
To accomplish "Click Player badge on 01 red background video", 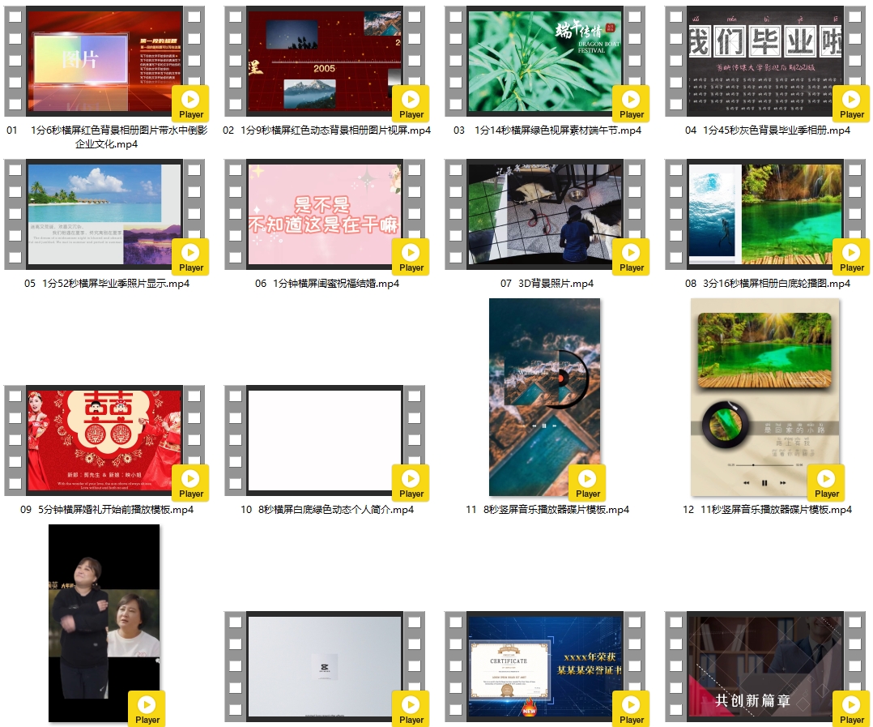I will [x=191, y=103].
